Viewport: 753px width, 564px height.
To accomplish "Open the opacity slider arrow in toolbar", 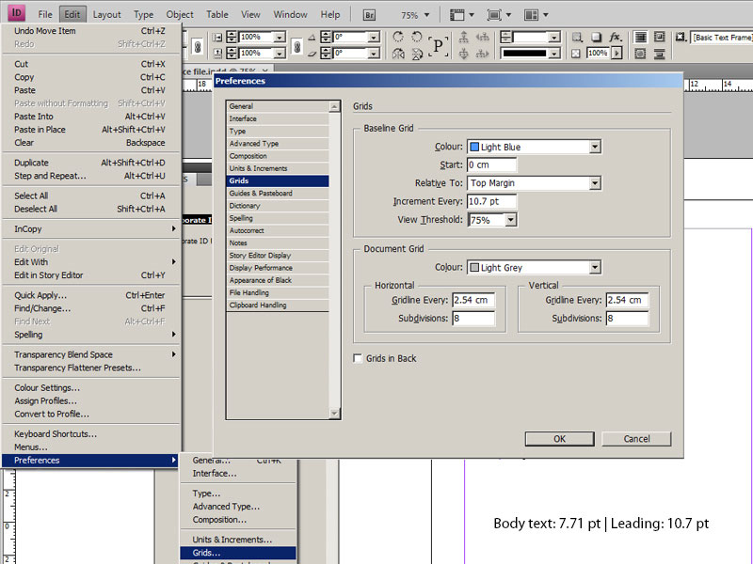I will [617, 53].
